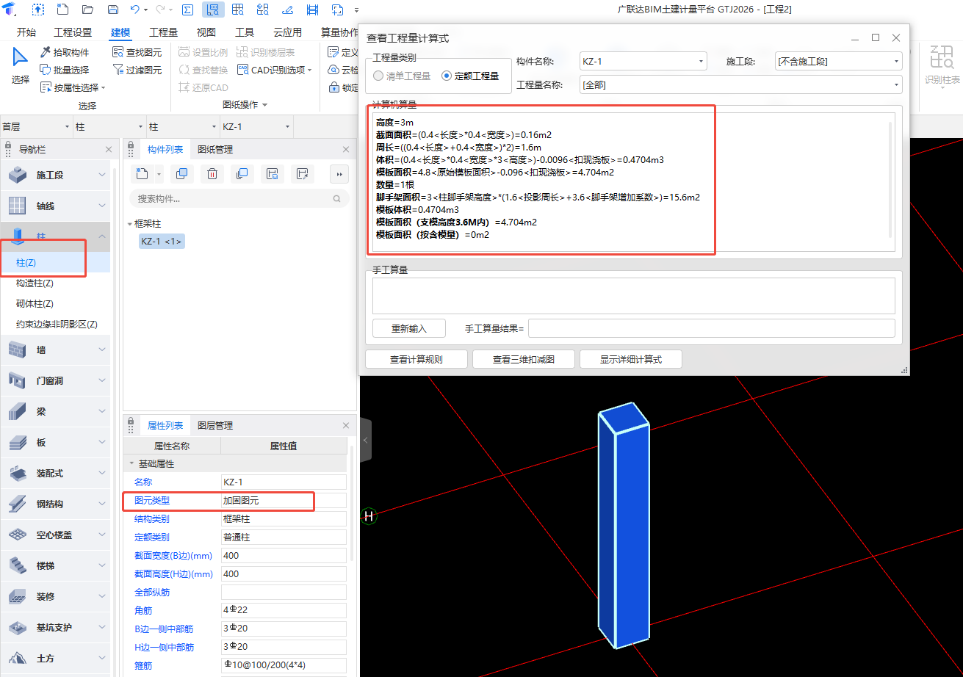Click the Sigma summary calculation icon

188,10
